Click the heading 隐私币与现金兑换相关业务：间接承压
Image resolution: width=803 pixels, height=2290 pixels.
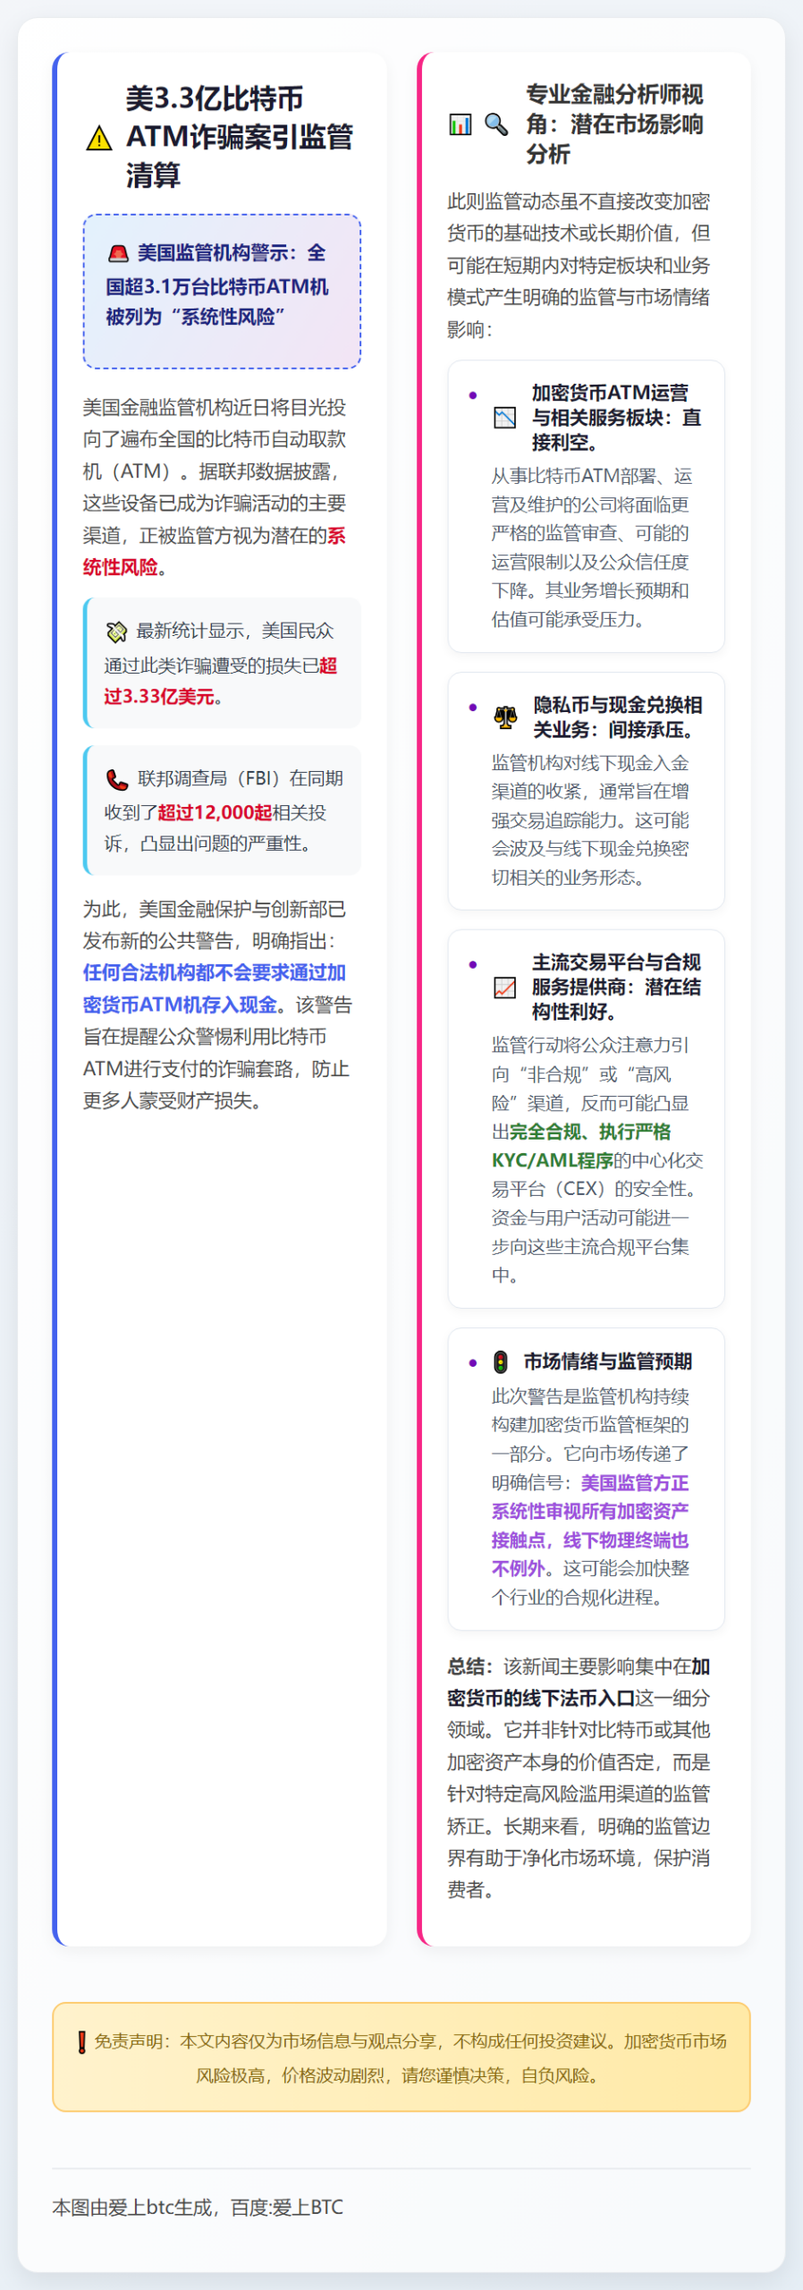point(618,717)
